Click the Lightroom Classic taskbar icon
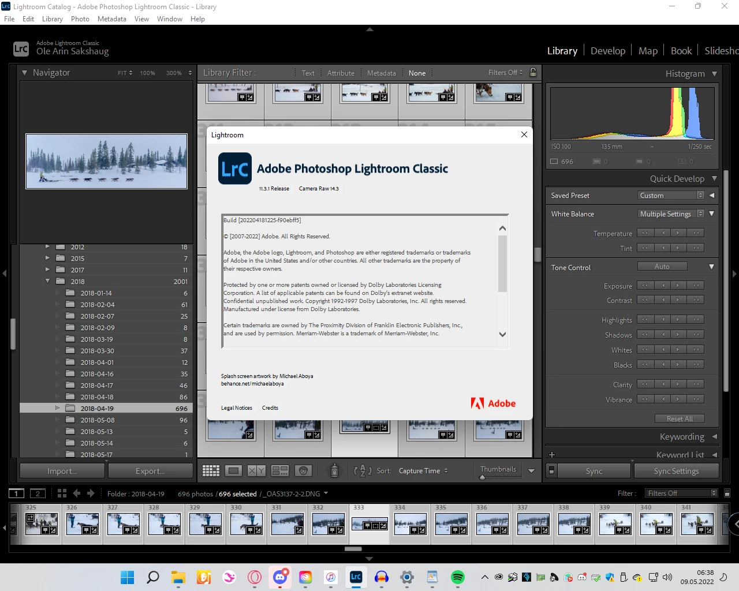The image size is (739, 591). [x=356, y=577]
